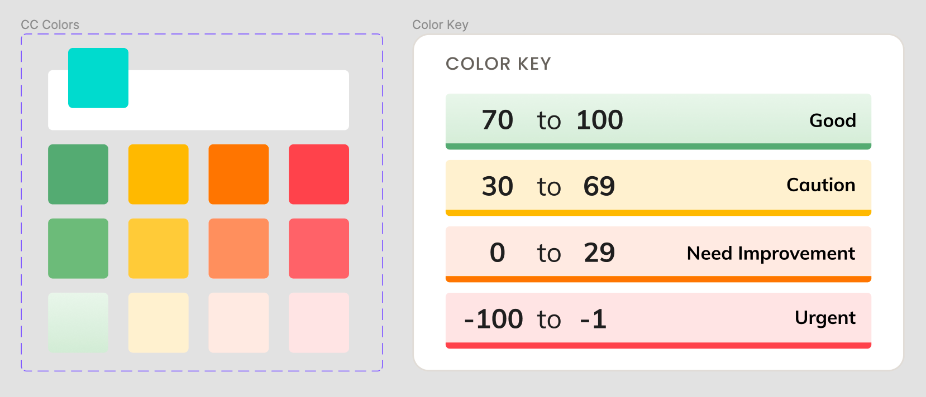Click the pale green gradient swatch

tap(78, 323)
